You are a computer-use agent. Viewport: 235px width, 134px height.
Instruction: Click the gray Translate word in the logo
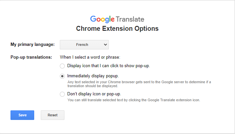(130, 19)
